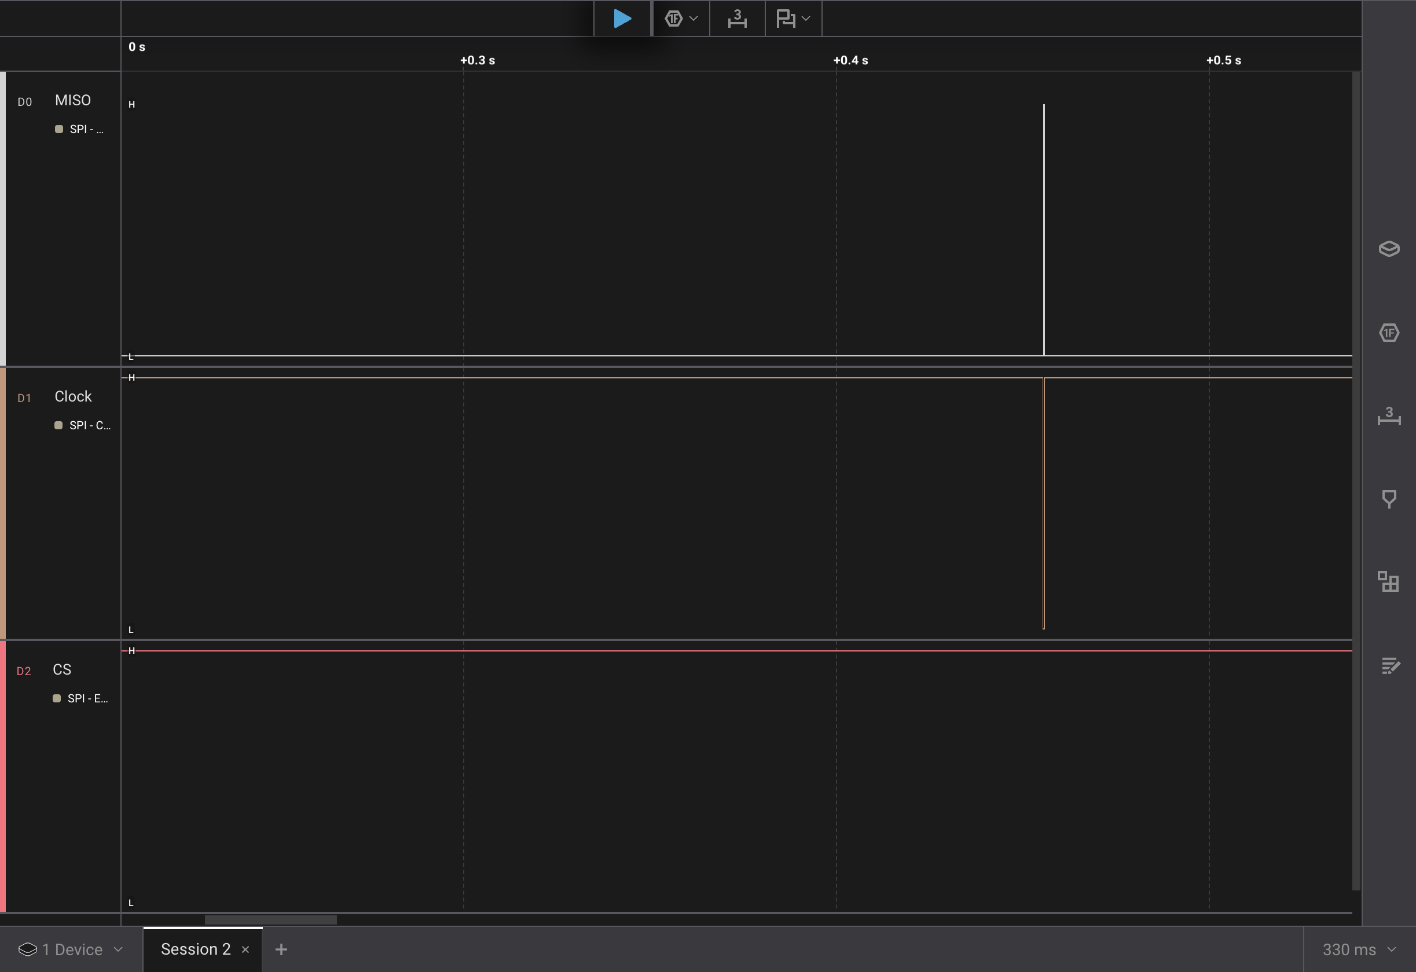Click the measurements icon in the top toolbar
The width and height of the screenshot is (1416, 972).
pos(736,19)
